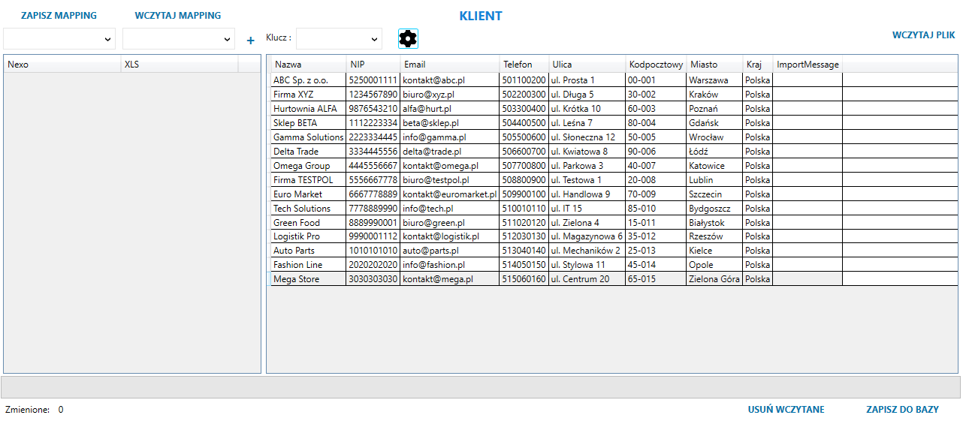Image resolution: width=963 pixels, height=421 pixels.
Task: Expand the Klucz dropdown
Action: 339,39
